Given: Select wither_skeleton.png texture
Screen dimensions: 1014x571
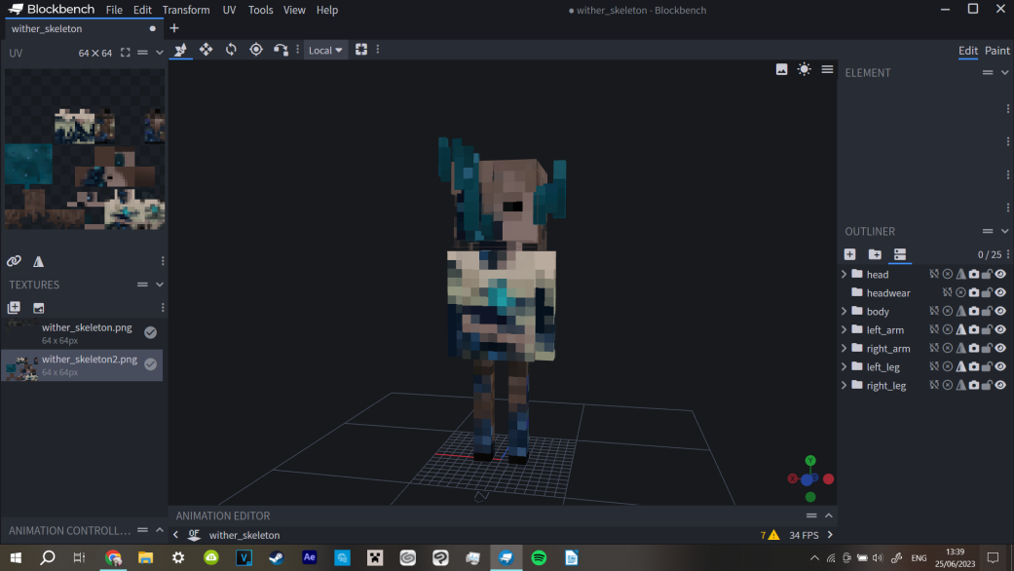Looking at the screenshot, I should tap(82, 332).
